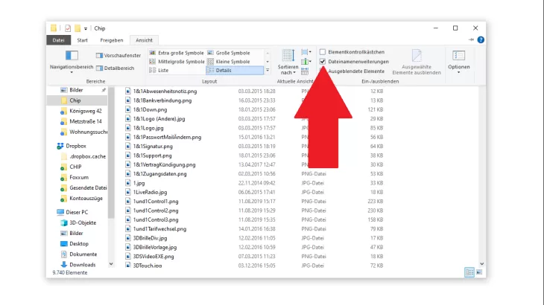Enable the Elementkontrollkästchen checkbox

pos(323,52)
